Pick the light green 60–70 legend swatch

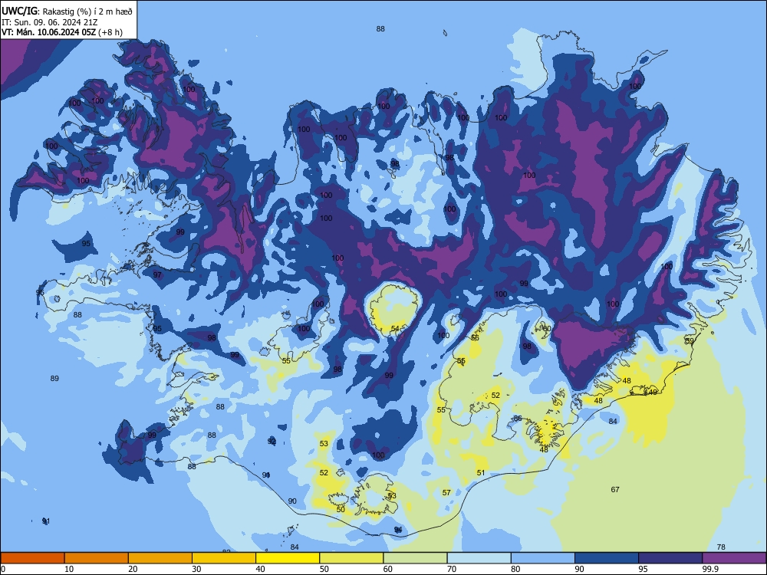[x=415, y=558]
